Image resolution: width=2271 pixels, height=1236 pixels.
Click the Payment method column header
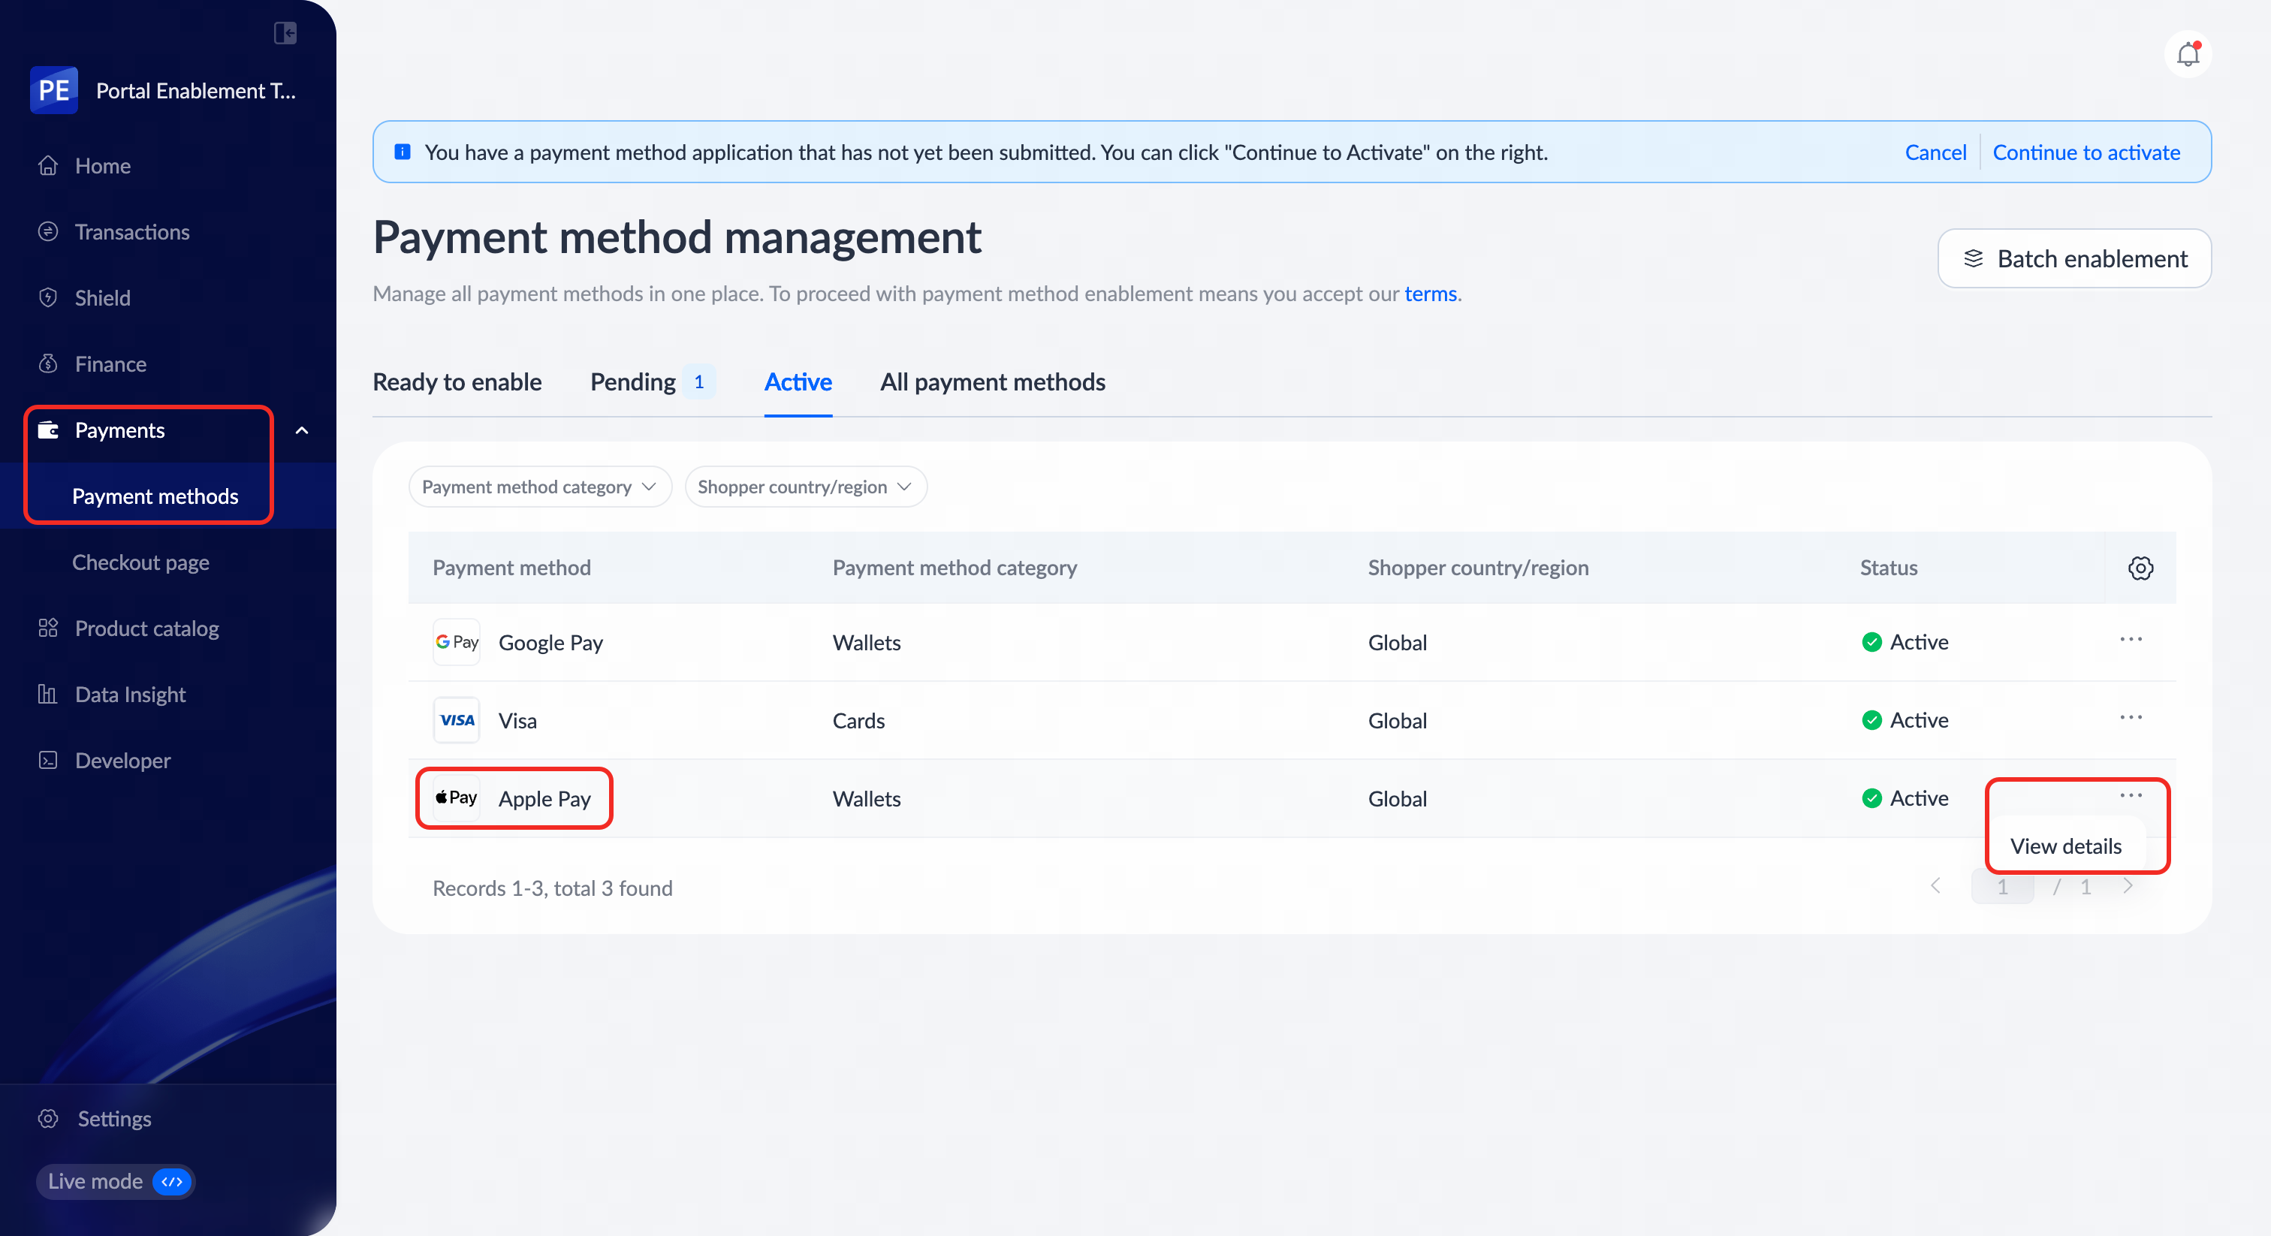pos(511,568)
